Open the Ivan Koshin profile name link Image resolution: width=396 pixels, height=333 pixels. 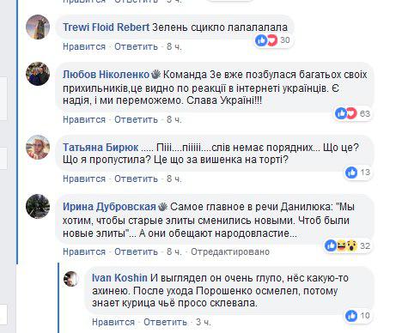[119, 278]
